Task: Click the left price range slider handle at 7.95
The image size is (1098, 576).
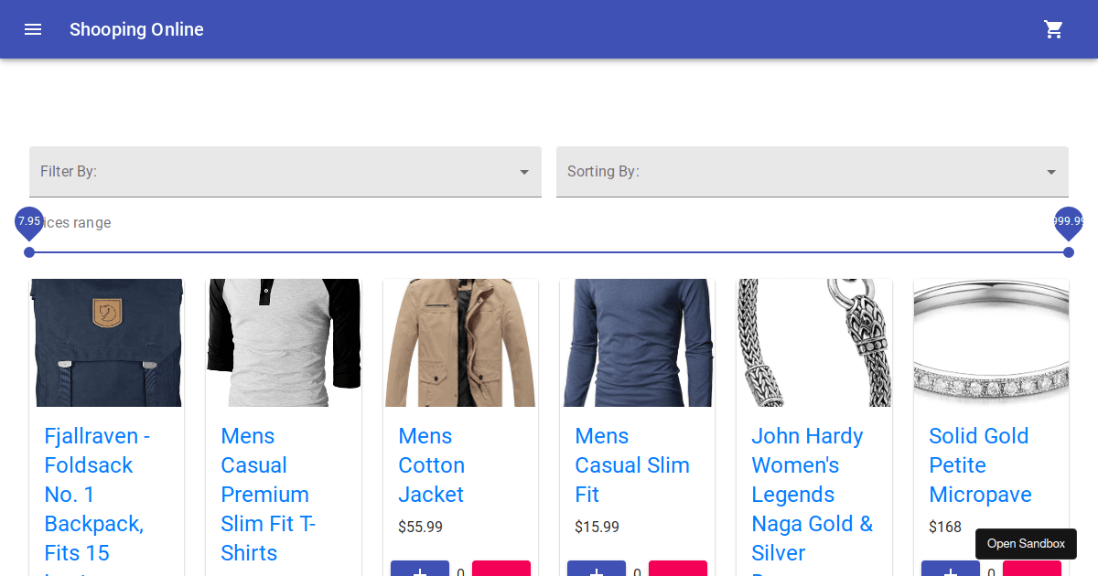Action: 29,252
